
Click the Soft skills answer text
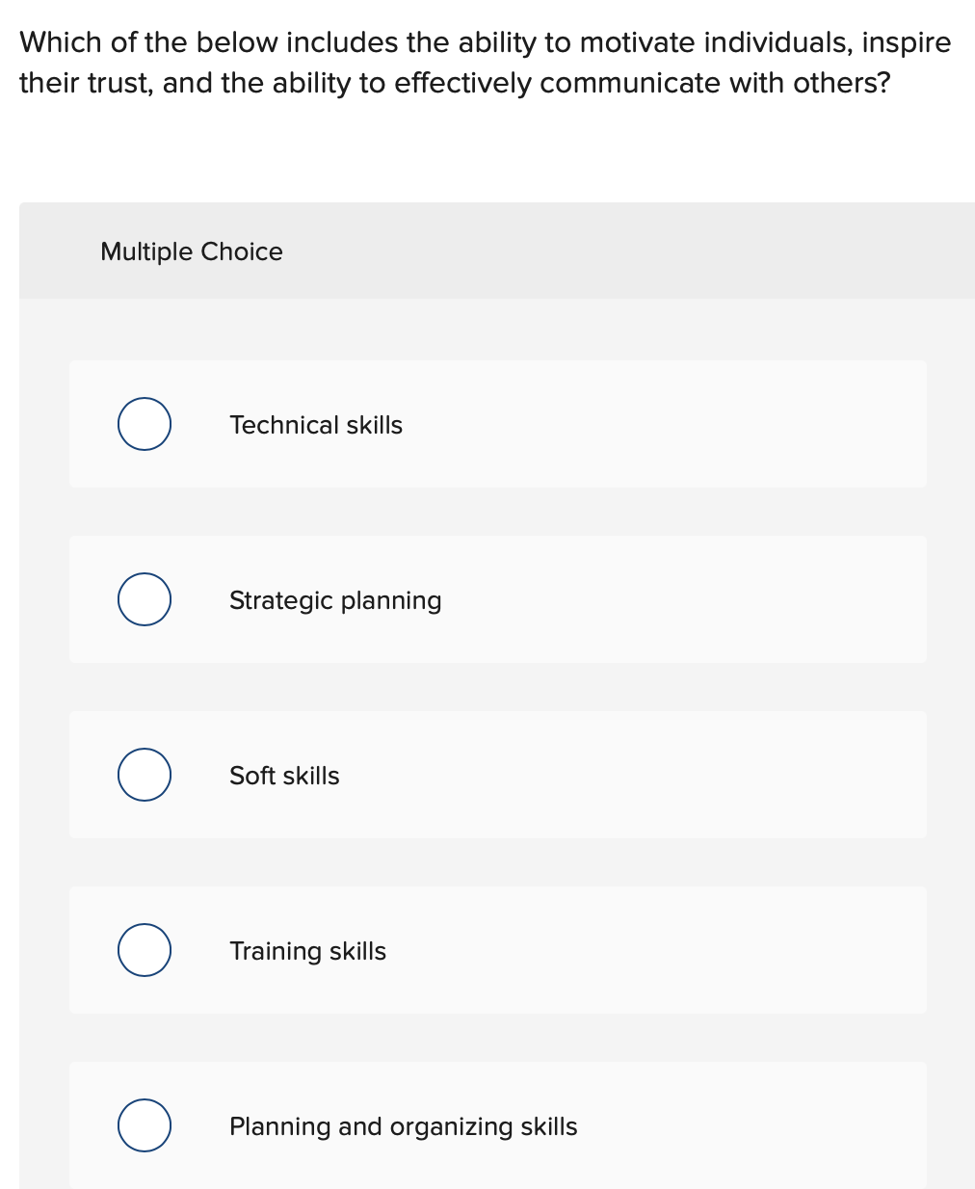[x=284, y=775]
